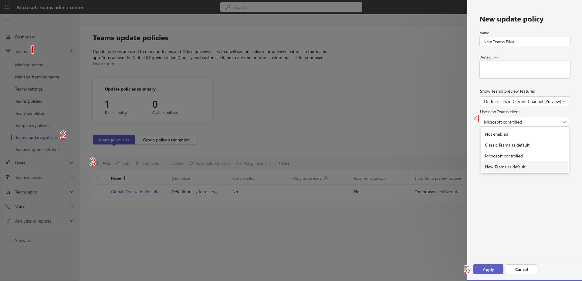
Task: Open the Learn more link
Action: 103,64
